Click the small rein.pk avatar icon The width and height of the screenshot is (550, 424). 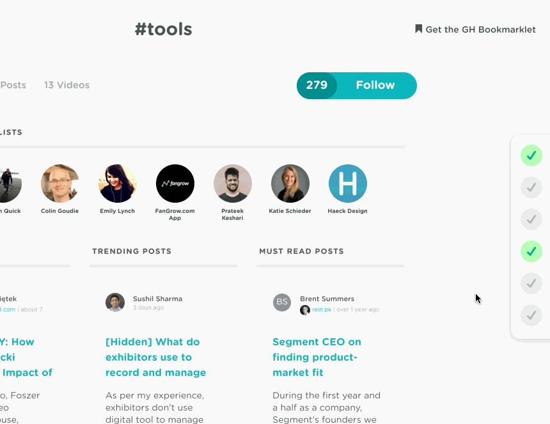(305, 310)
